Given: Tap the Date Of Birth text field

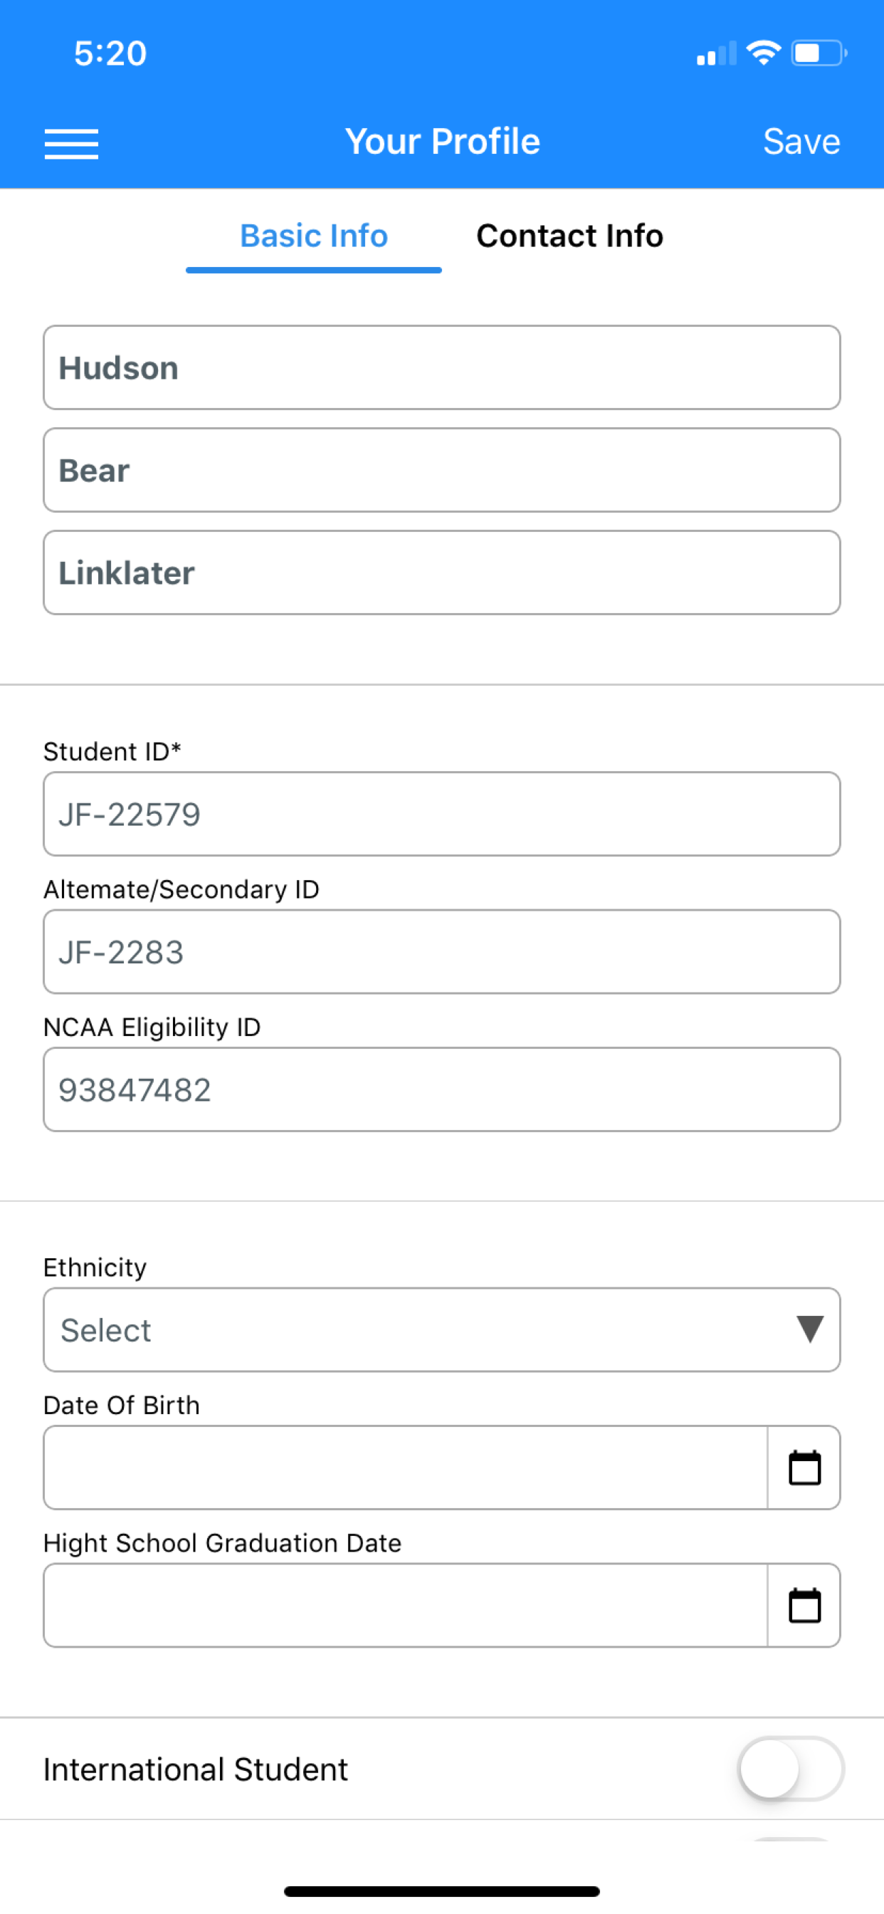Looking at the screenshot, I should (x=406, y=1467).
